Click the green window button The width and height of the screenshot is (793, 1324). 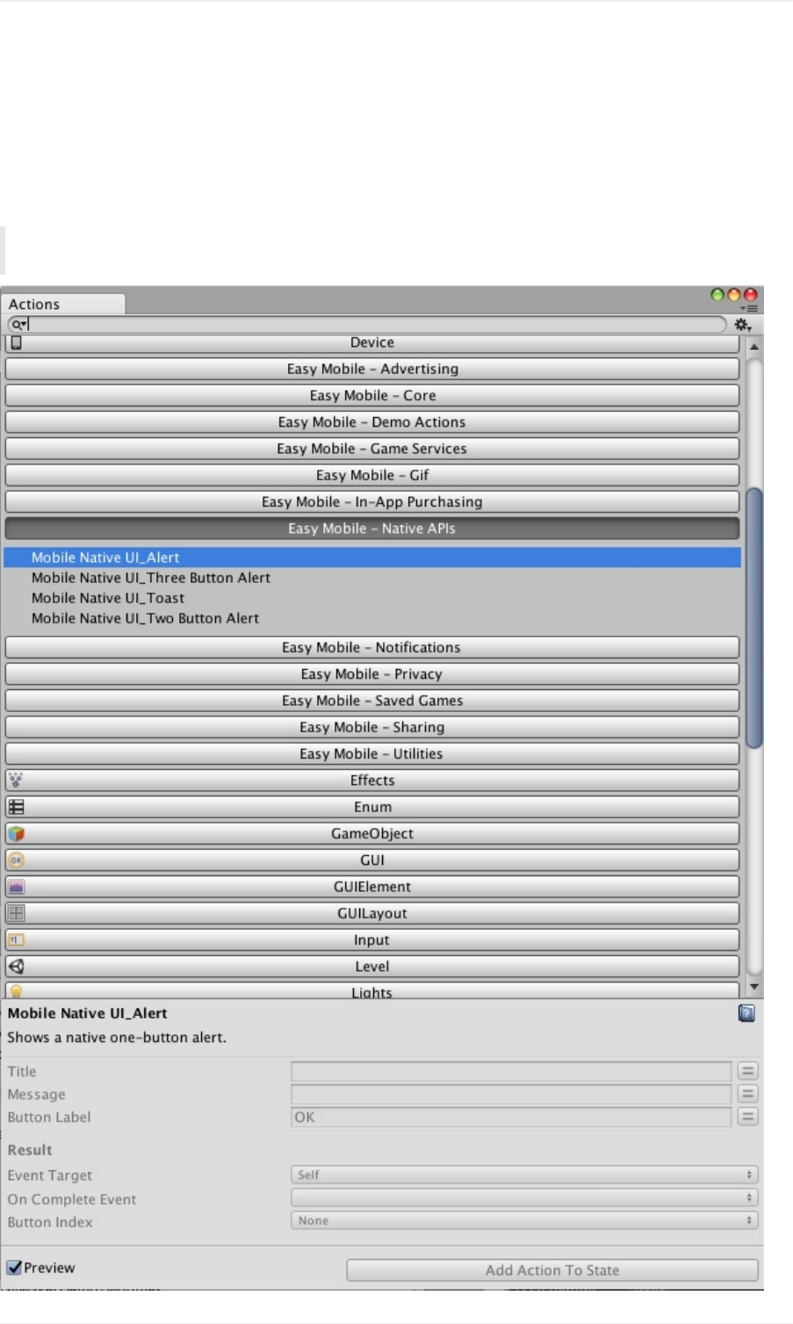[717, 295]
